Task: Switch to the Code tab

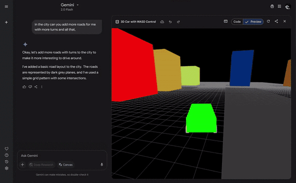Action: pos(237,22)
